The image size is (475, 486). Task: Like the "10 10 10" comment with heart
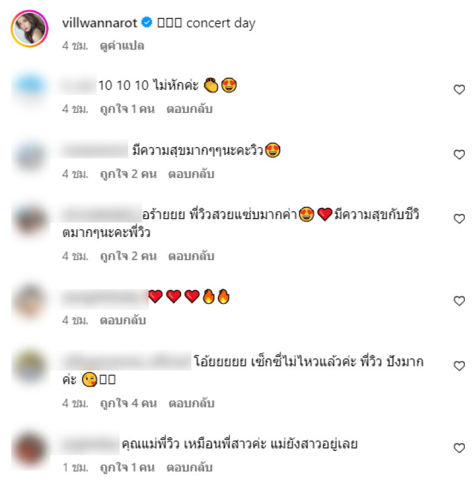[x=459, y=90]
